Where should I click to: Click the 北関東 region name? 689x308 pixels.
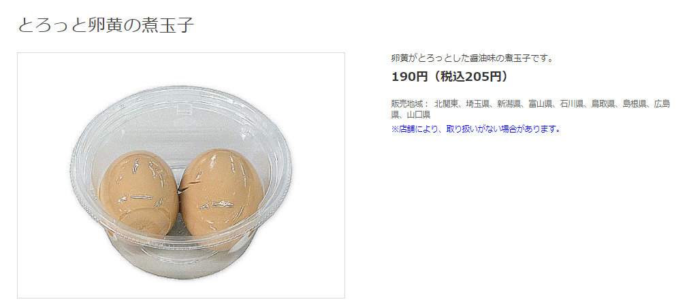pyautogui.click(x=446, y=104)
